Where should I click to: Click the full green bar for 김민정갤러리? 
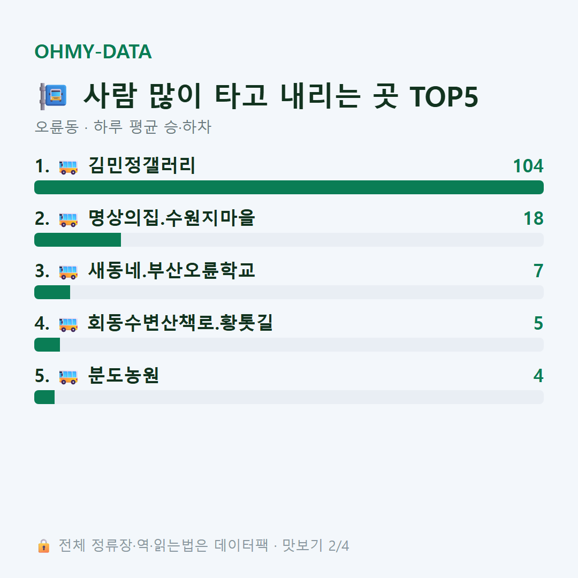(x=289, y=187)
